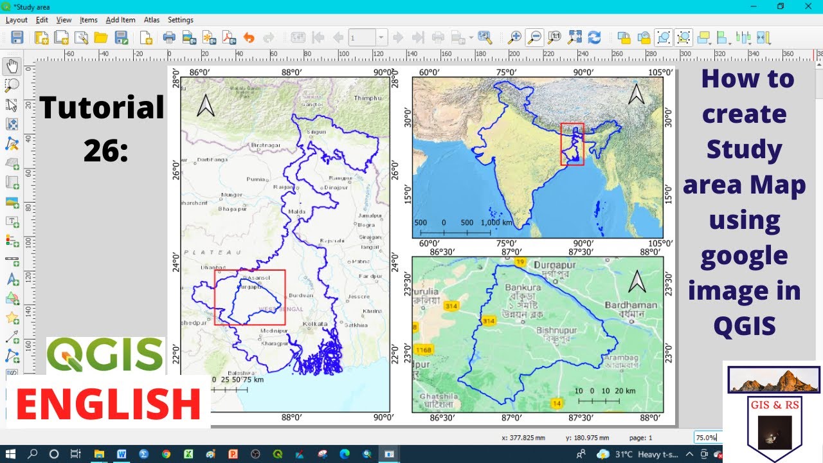Open Microsoft Word from taskbar
This screenshot has width=823, height=463.
pos(122,454)
